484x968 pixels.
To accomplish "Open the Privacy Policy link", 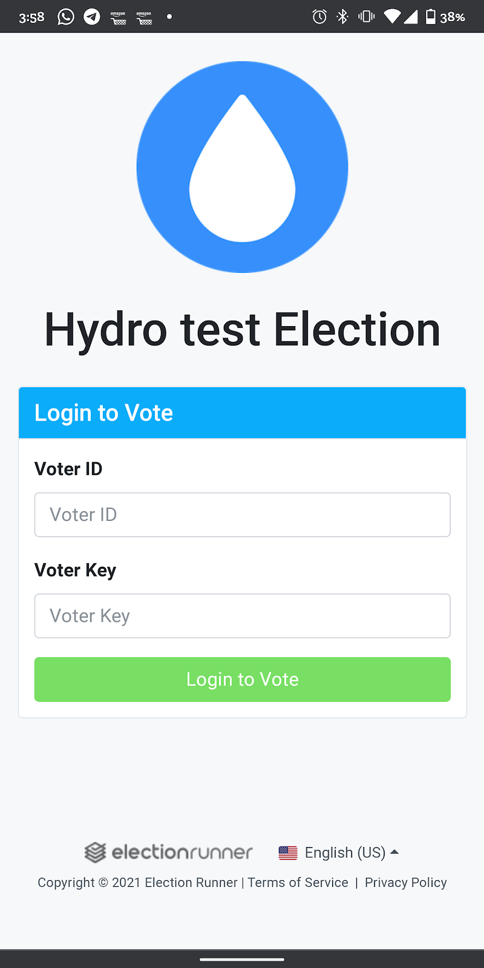I will coord(406,883).
